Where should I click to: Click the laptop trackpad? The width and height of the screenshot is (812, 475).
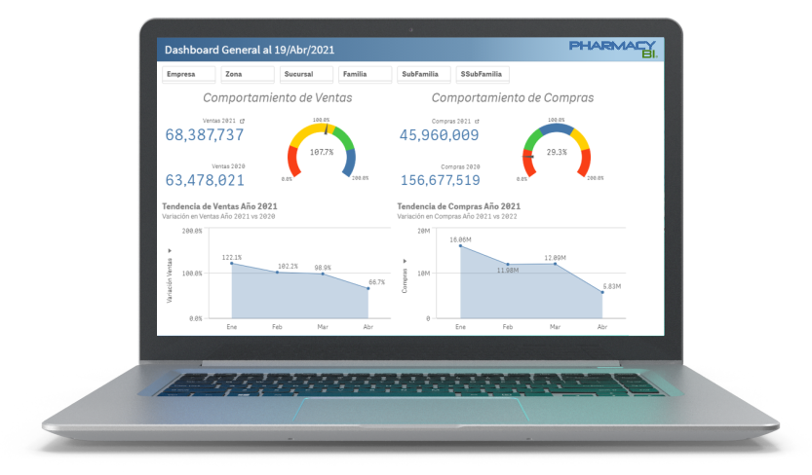coord(410,409)
